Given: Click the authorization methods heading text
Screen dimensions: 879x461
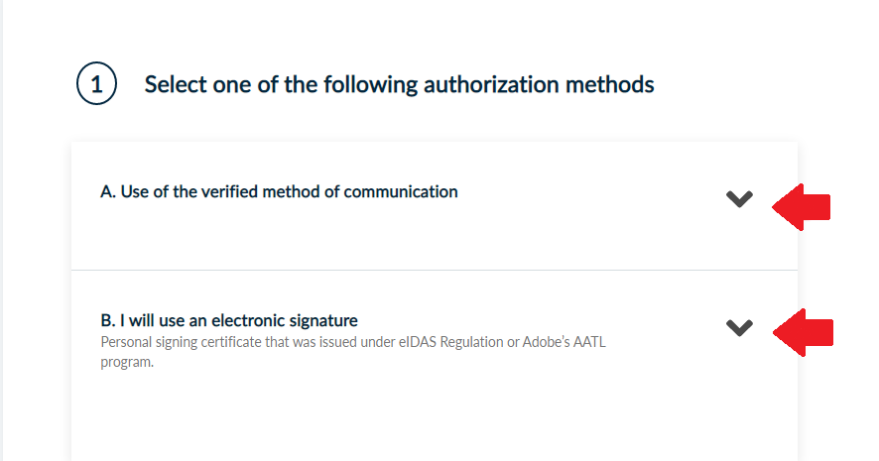Looking at the screenshot, I should pyautogui.click(x=399, y=84).
